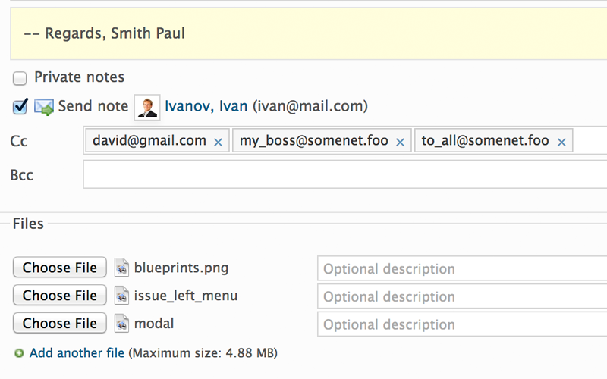Click Ivan Ivanov's avatar photo
Image resolution: width=607 pixels, height=379 pixels.
tap(146, 107)
